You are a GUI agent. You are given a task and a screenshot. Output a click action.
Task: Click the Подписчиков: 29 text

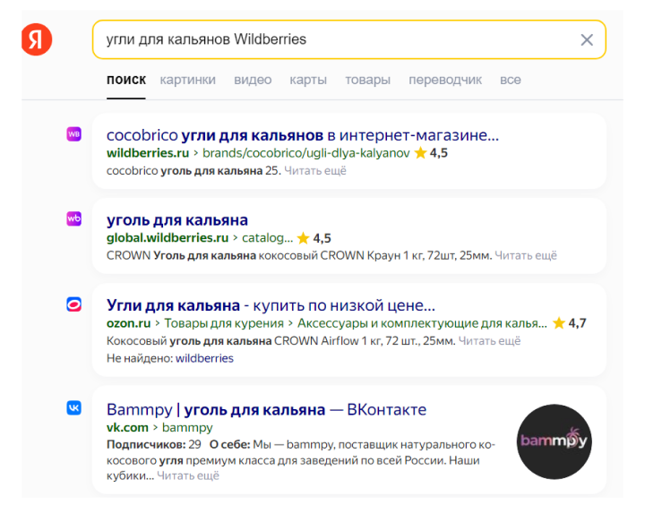(154, 444)
